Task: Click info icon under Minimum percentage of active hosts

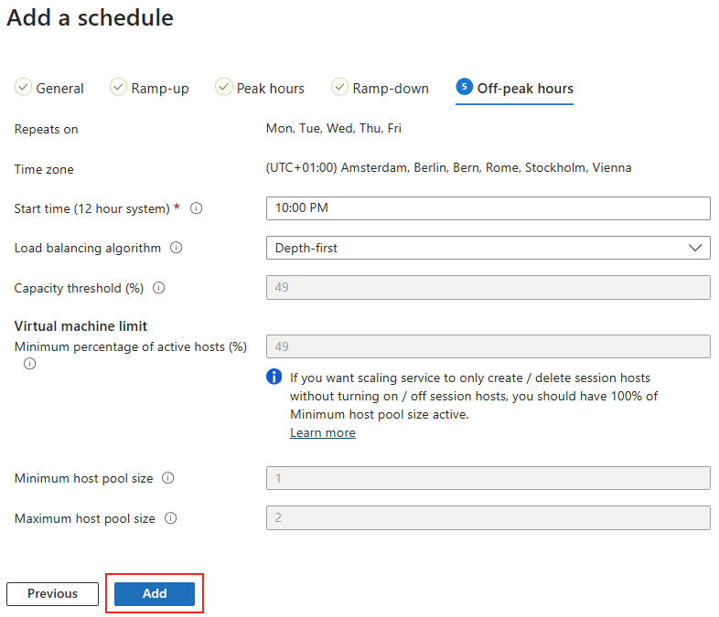Action: 30,364
